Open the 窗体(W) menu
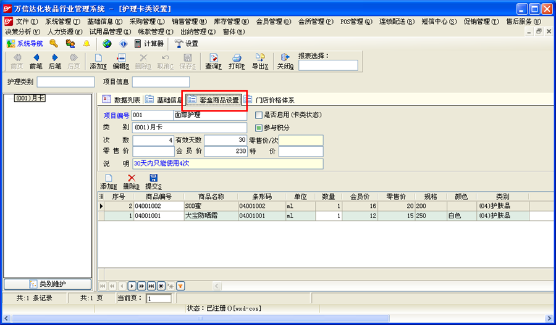The height and width of the screenshot is (325, 556). [234, 32]
